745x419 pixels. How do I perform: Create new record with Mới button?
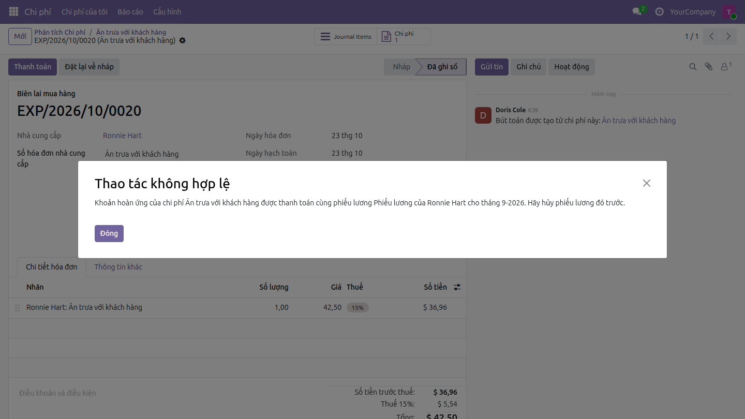[20, 36]
